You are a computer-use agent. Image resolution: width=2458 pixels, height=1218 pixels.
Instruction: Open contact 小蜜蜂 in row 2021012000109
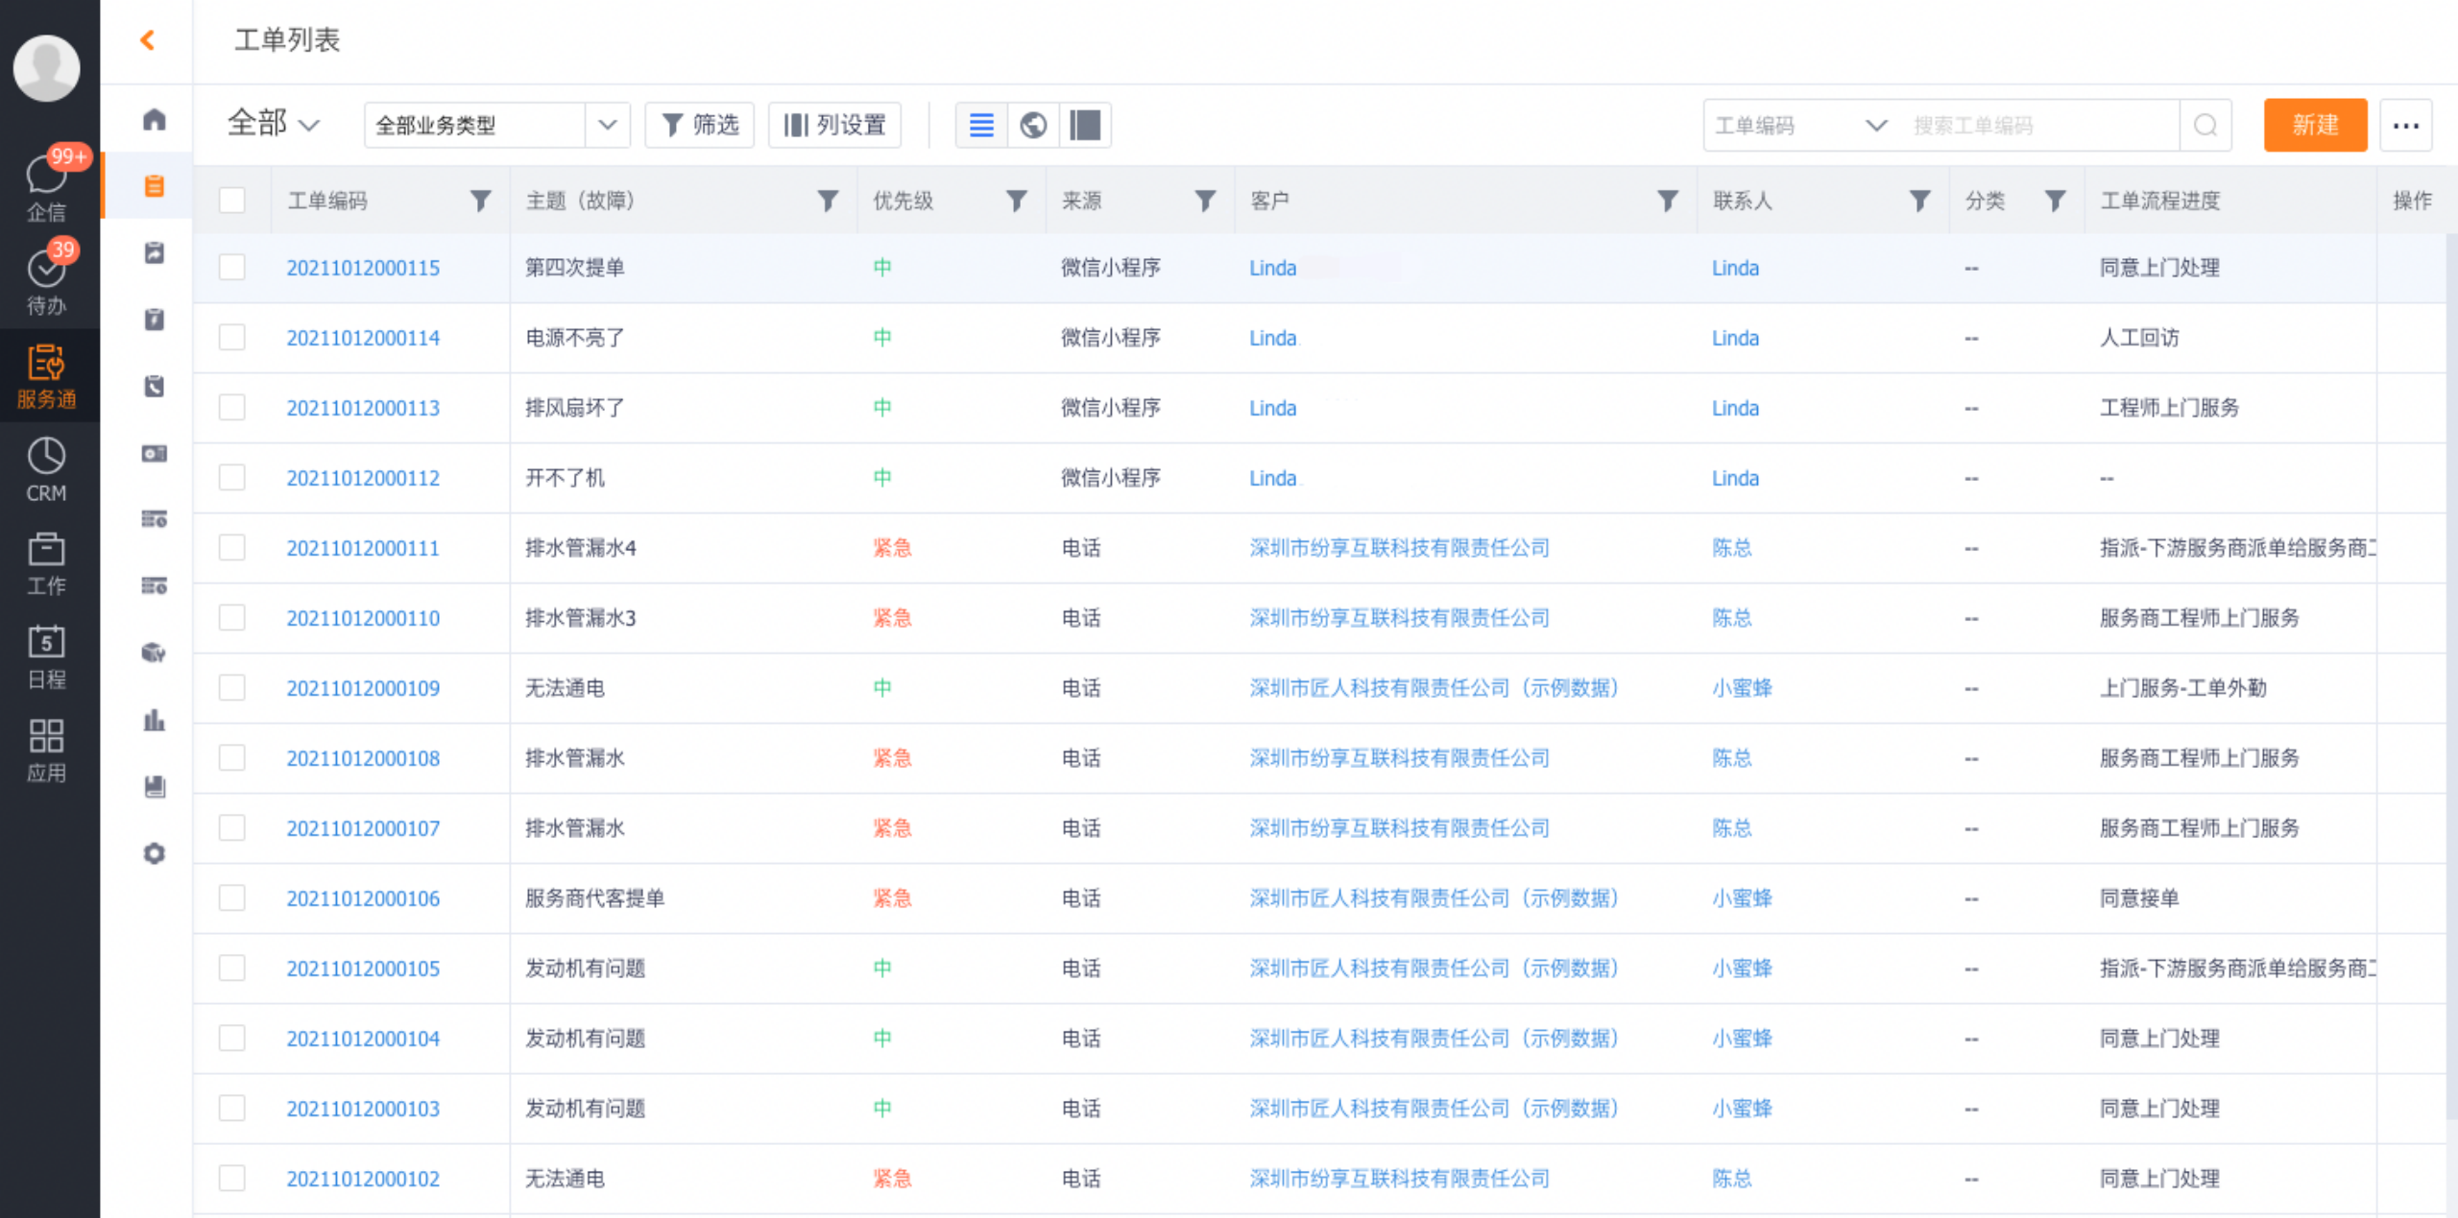point(1742,688)
